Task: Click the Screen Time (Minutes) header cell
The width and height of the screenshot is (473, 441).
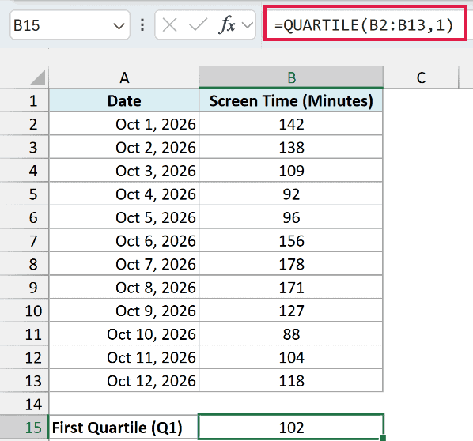Action: point(291,100)
